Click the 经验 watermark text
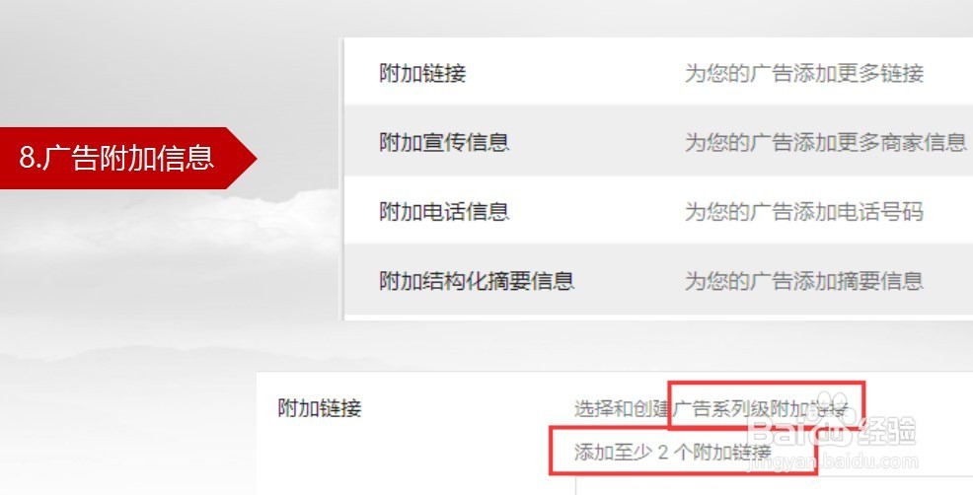Screen dimensions: 973x495 pyautogui.click(x=886, y=431)
